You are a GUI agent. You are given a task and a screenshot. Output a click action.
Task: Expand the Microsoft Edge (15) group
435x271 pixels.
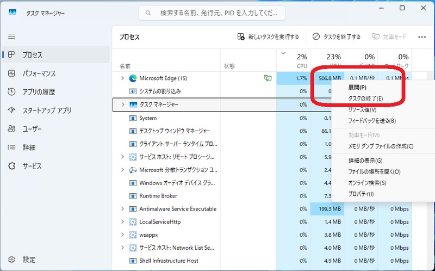(122, 78)
